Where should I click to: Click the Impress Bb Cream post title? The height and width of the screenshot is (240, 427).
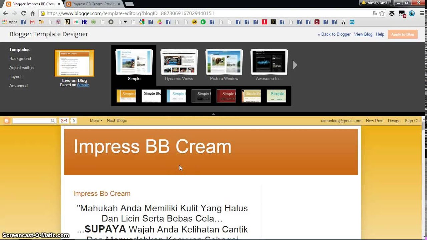102,194
